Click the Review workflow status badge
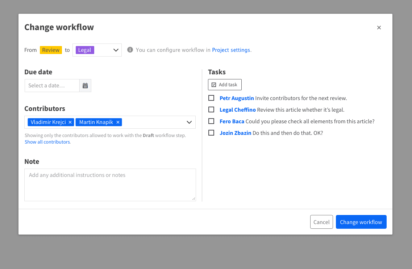This screenshot has width=412, height=269. 51,50
